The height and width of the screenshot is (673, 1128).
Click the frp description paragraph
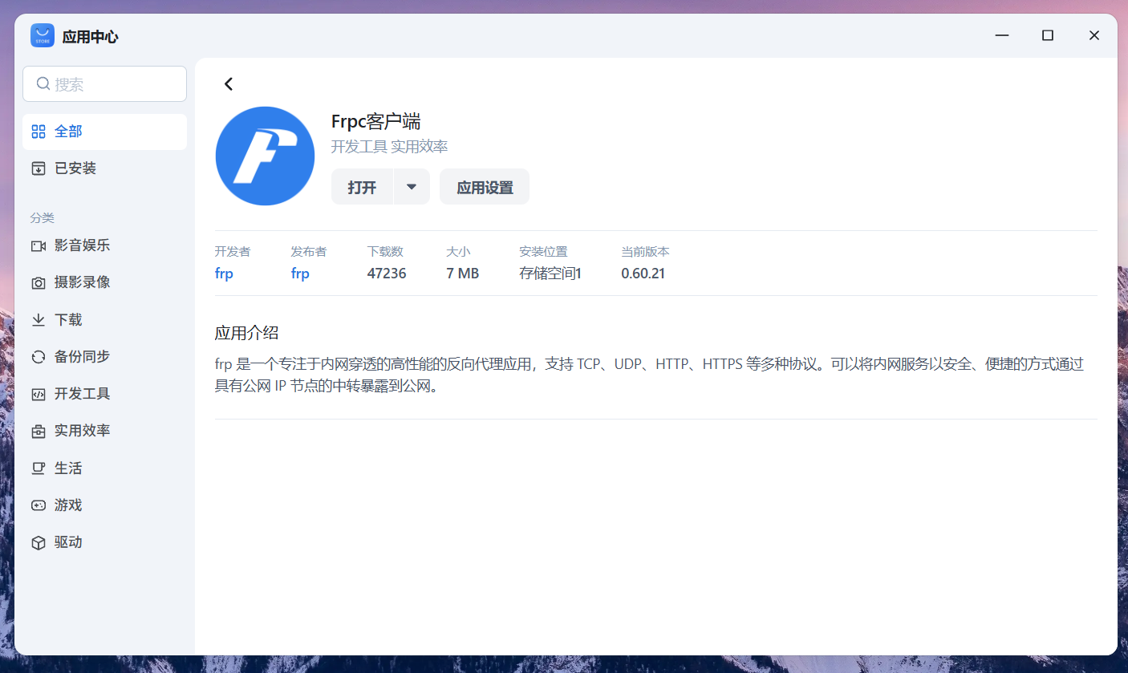[x=649, y=375]
